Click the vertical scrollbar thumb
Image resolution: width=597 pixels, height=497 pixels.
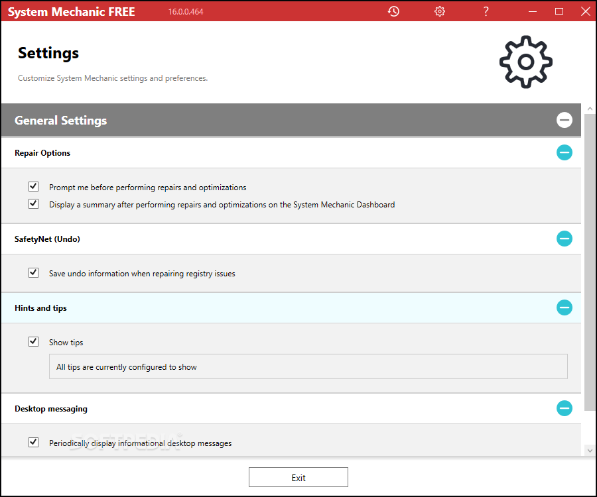[x=590, y=262]
